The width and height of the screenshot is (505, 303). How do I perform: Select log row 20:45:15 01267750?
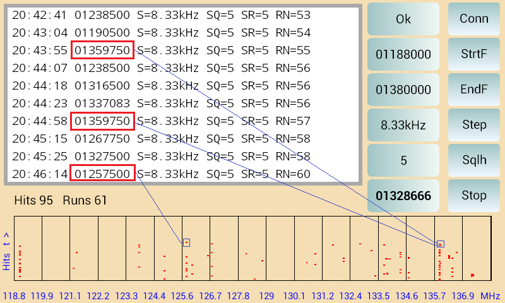[x=162, y=139]
